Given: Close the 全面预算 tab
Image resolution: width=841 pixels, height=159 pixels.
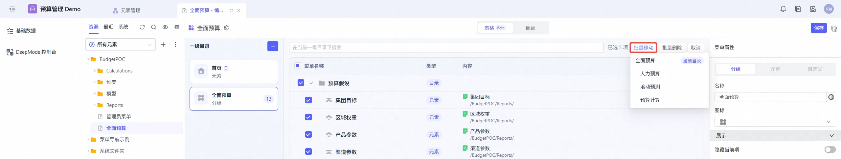Looking at the screenshot, I should (239, 10).
